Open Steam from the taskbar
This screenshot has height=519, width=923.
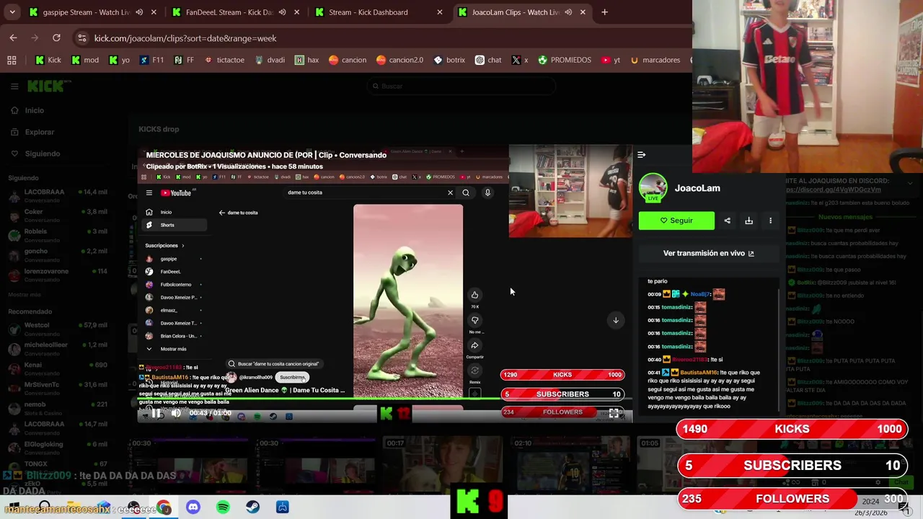tap(252, 507)
